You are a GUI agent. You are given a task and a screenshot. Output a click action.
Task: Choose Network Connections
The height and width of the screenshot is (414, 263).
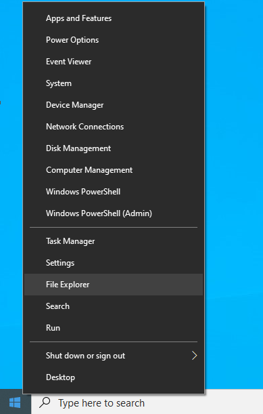[x=114, y=127]
